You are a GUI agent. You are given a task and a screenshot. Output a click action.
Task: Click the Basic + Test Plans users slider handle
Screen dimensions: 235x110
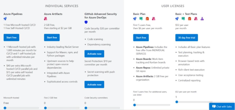coord(177,102)
